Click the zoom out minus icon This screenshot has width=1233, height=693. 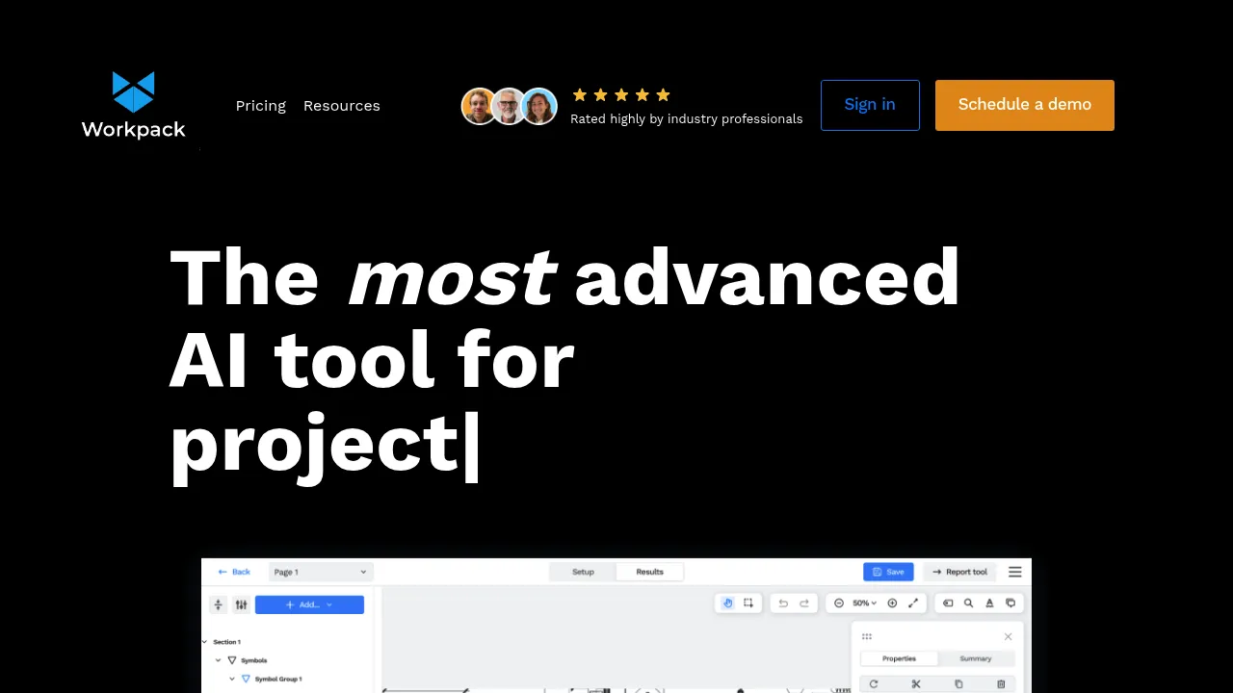pyautogui.click(x=839, y=603)
